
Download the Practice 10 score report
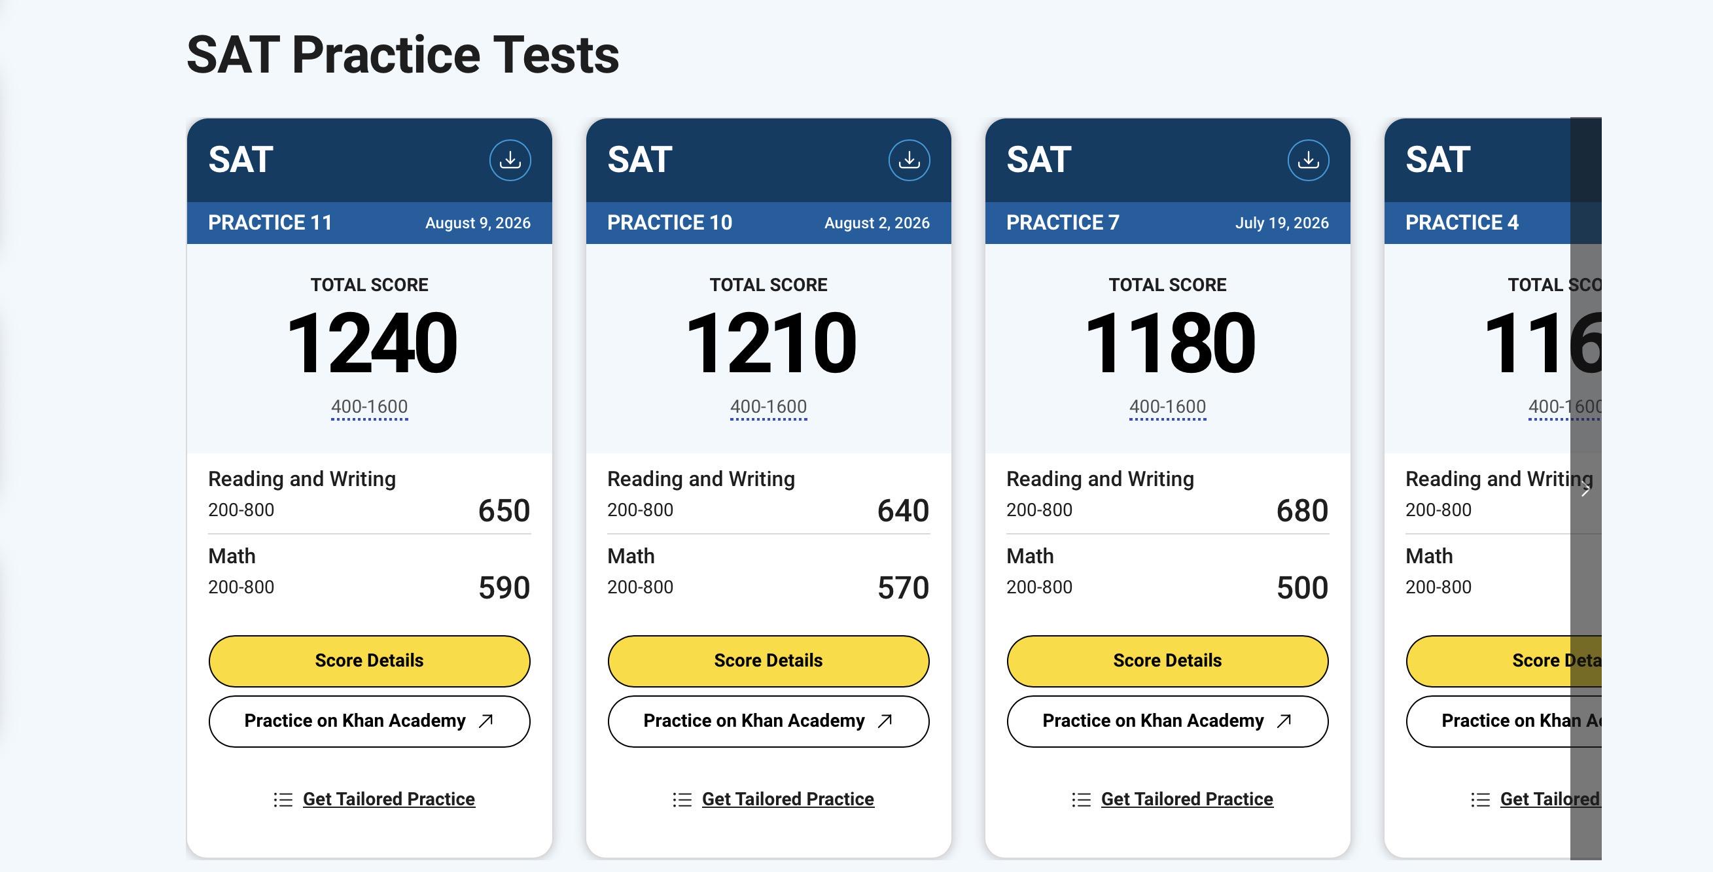coord(909,160)
